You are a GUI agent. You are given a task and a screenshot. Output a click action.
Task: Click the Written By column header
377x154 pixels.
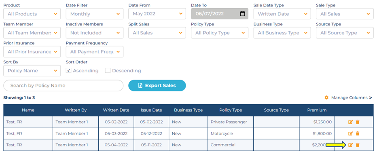click(76, 110)
